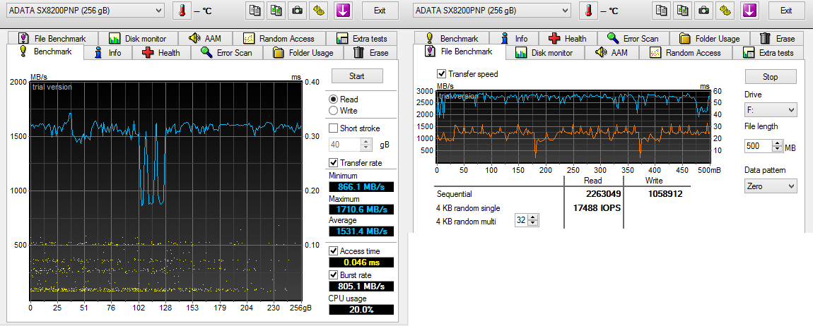
Task: Open the Random Access tab in right window
Action: point(685,53)
